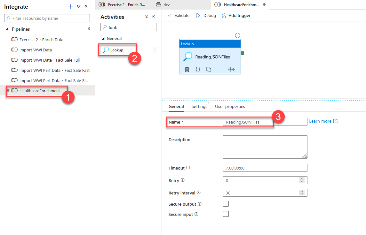Add output arrow on Lookup activity
This screenshot has width=366, height=235.
(231, 69)
